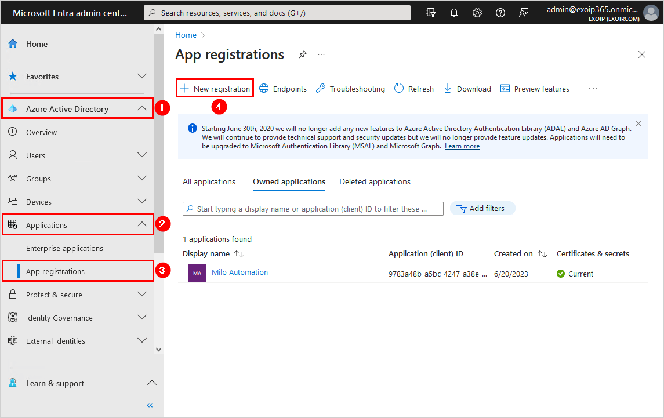Click Learn more in the ADAL notice
Screen dimensions: 664x418
462,146
